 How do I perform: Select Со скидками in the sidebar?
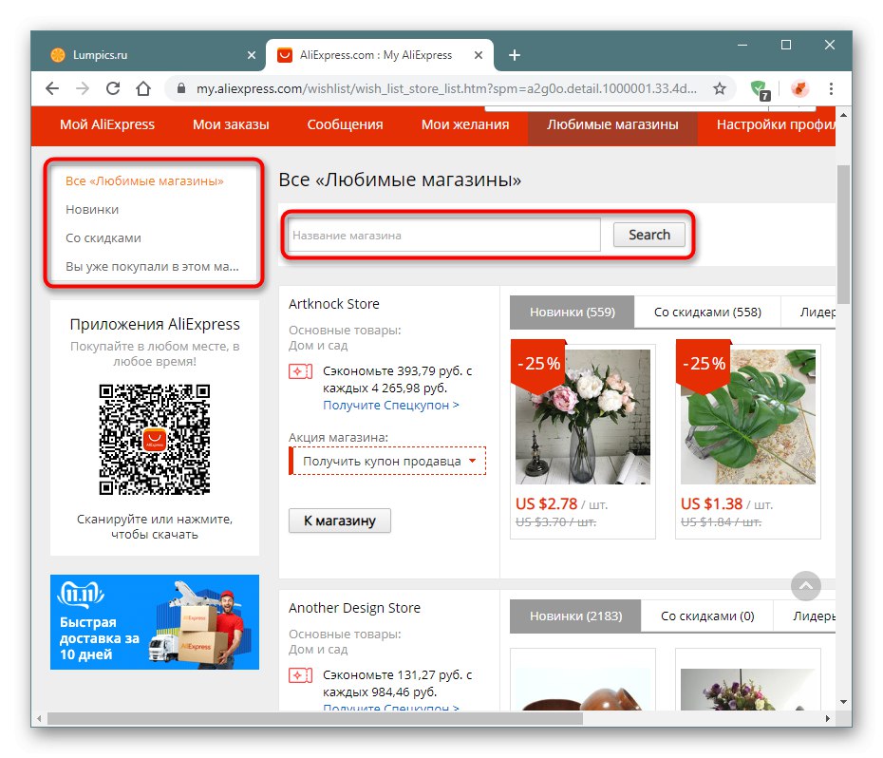(x=103, y=237)
